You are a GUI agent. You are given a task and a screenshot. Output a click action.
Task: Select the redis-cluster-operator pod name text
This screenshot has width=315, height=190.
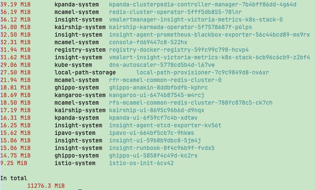coord(175,12)
